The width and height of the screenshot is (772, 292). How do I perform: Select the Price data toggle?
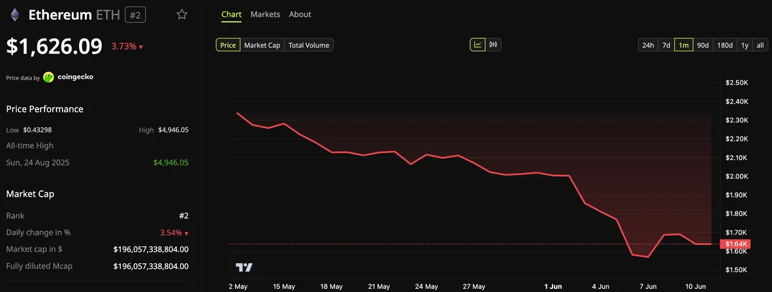(x=228, y=45)
